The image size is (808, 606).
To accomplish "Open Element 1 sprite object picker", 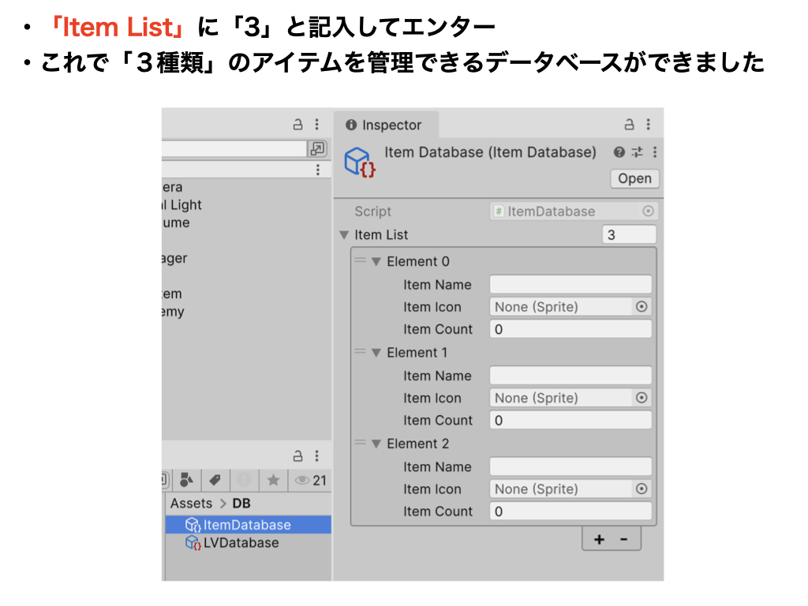I will pyautogui.click(x=642, y=398).
